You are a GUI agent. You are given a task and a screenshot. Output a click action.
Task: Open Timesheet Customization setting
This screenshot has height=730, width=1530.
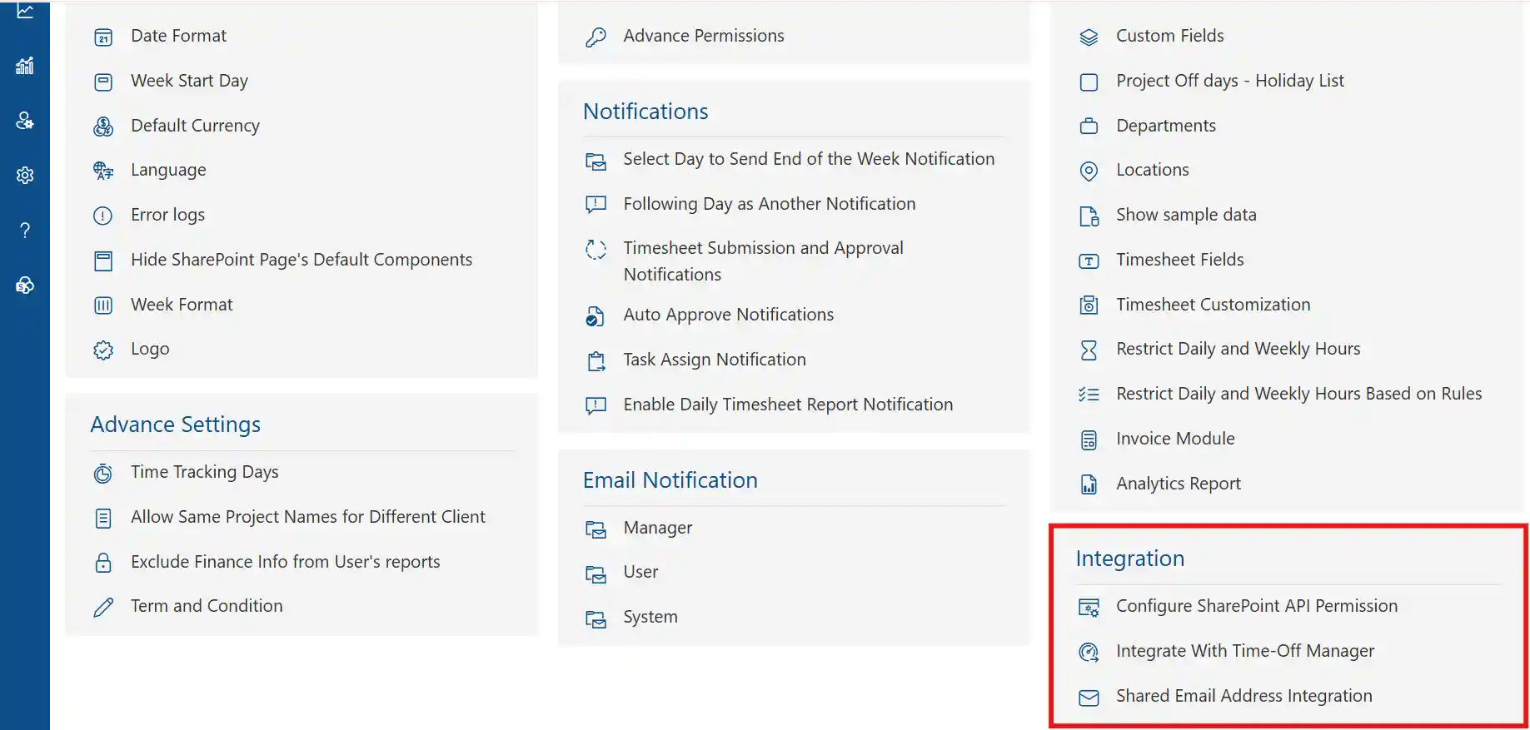1213,305
